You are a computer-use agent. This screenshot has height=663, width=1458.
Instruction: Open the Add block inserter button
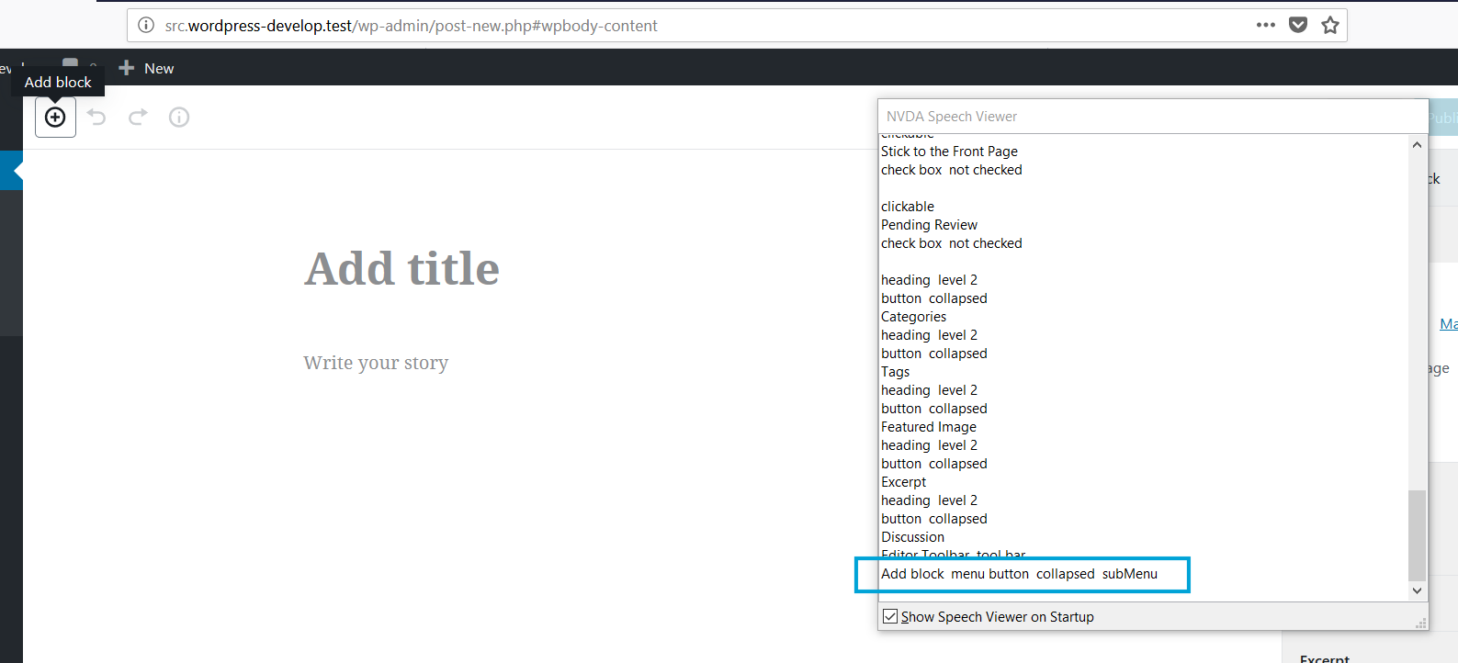(x=55, y=117)
